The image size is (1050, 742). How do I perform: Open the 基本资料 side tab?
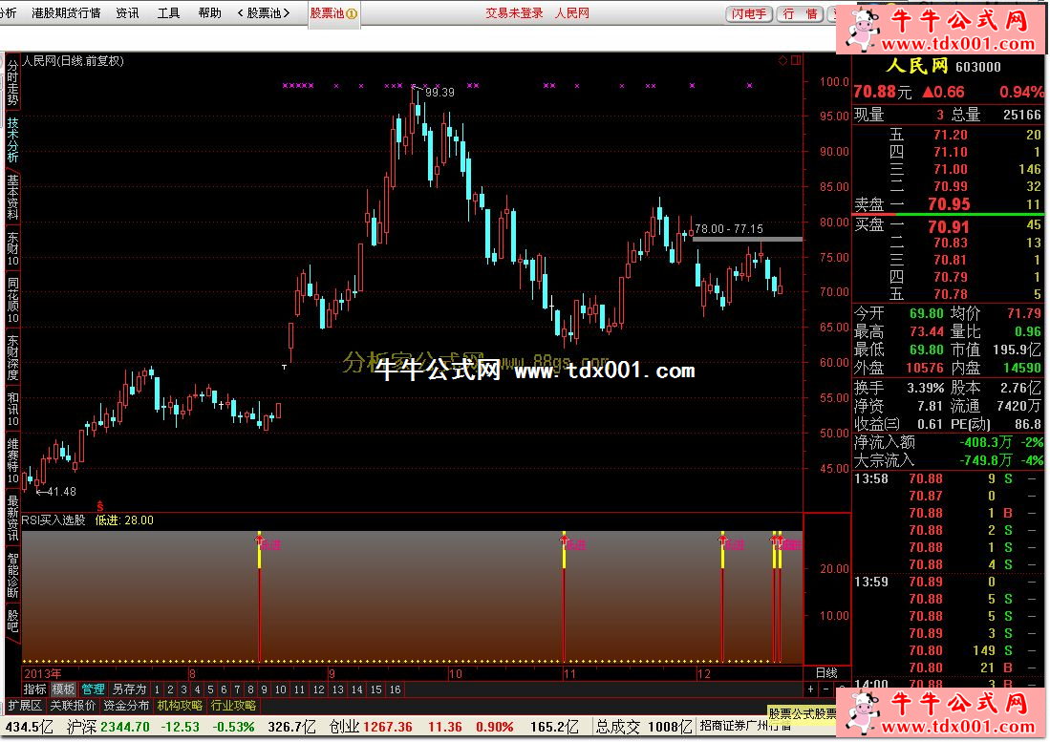(12, 198)
